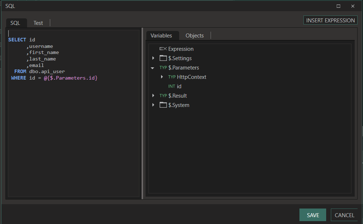363x224 pixels.
Task: Click the $.System folder icon
Action: coord(163,105)
